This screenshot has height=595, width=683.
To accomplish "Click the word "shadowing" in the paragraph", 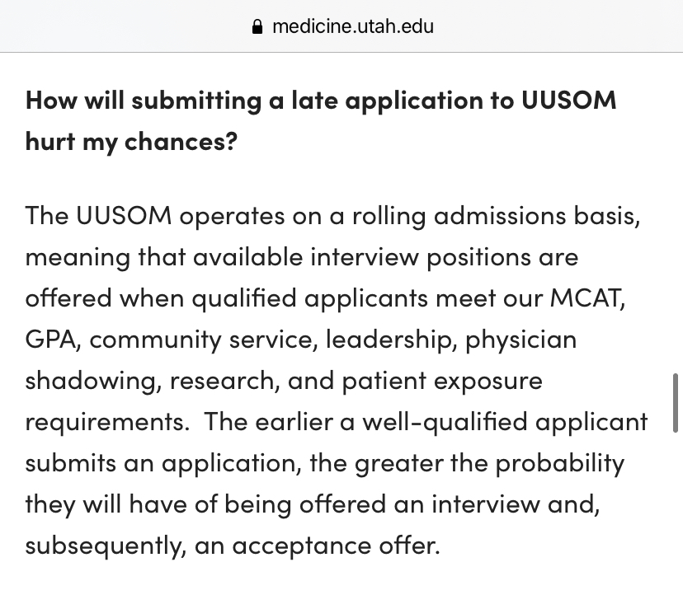I will (91, 382).
